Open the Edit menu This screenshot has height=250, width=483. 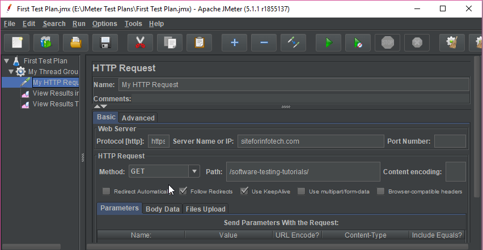29,24
